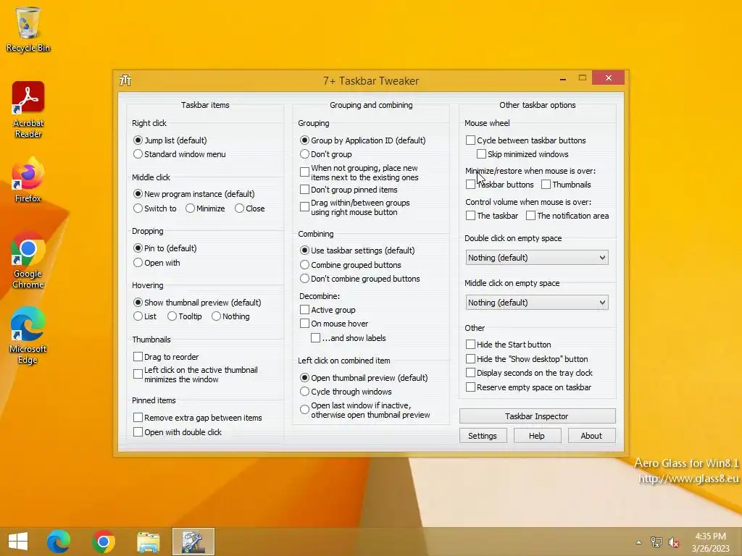This screenshot has height=556, width=742.
Task: Select Tooltip hovering option
Action: coord(185,316)
